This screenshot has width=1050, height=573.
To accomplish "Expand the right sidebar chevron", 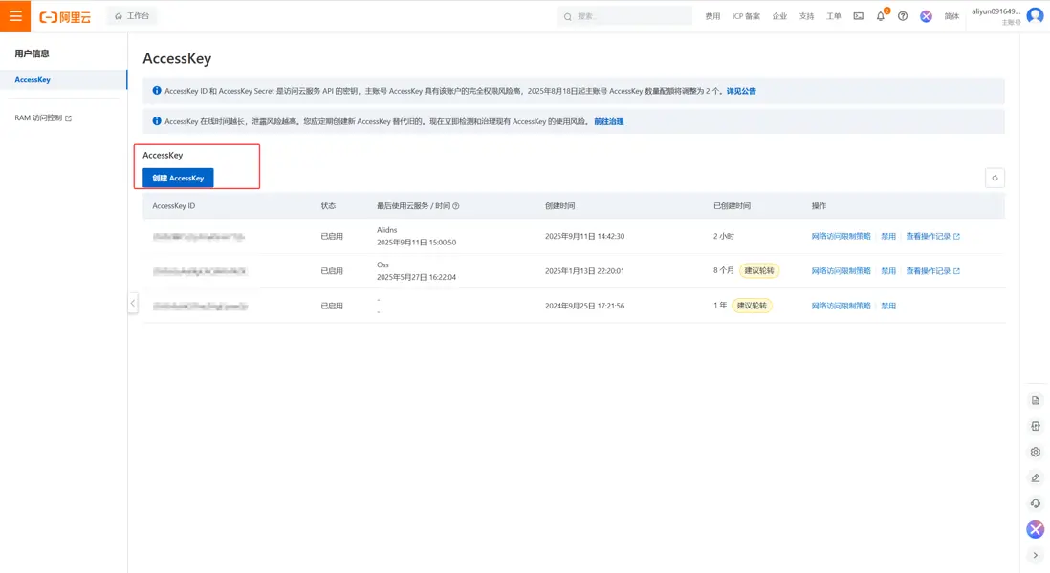I will (x=1035, y=555).
